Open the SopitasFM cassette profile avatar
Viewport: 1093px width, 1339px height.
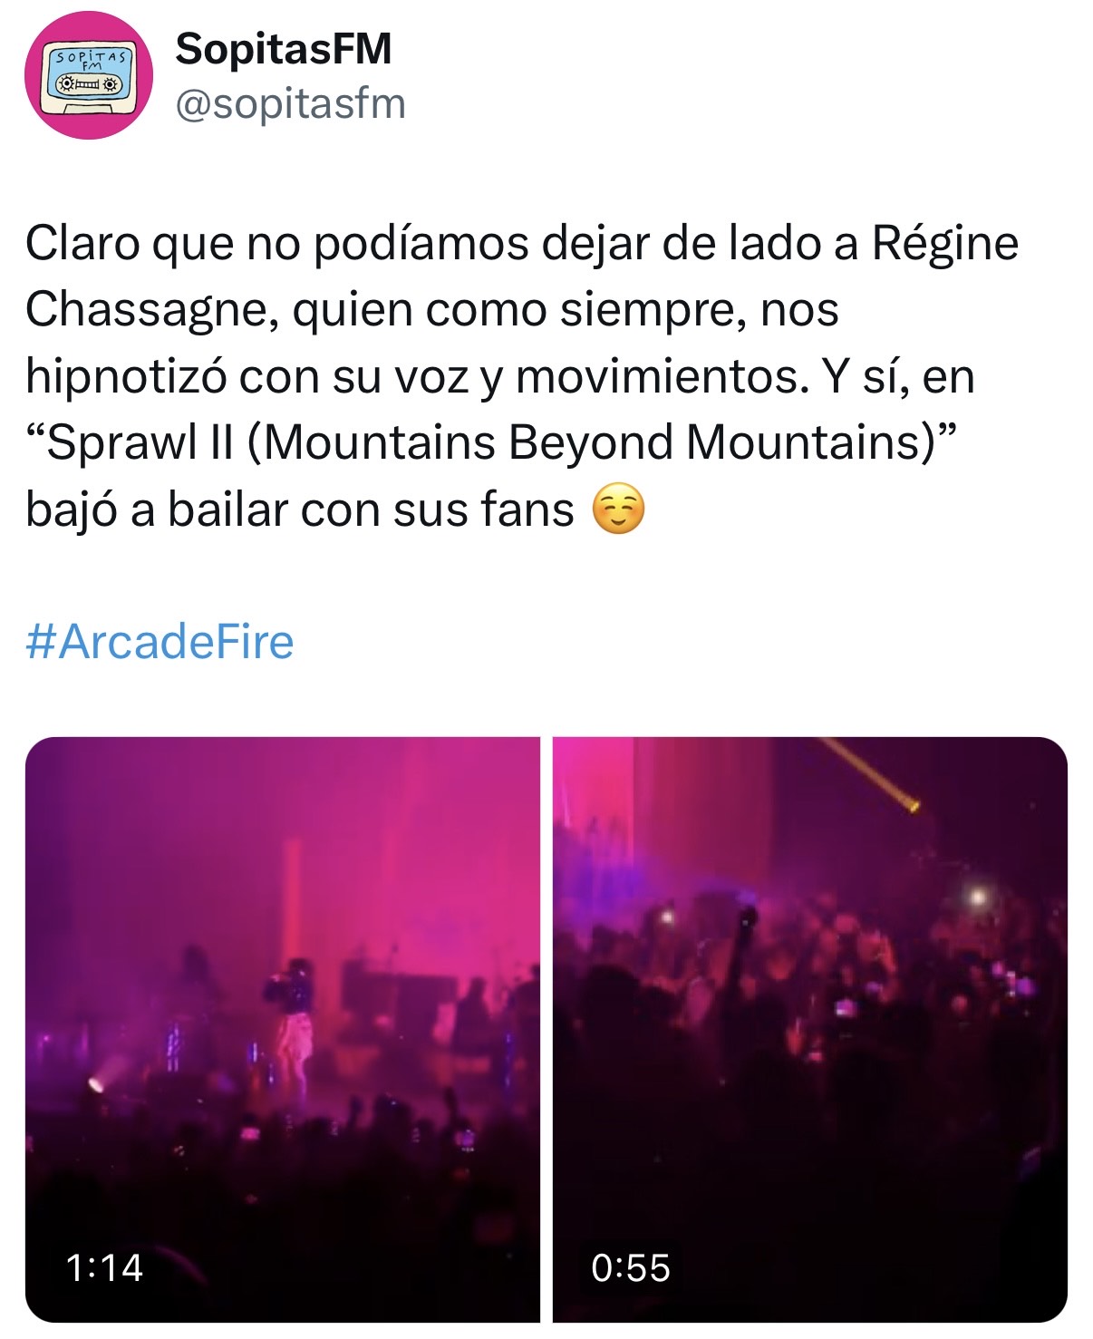(x=88, y=75)
